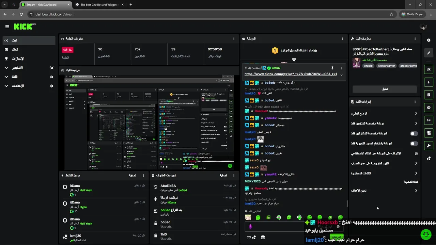
Task: Click the purple microphone icon in chat input
Action: click(250, 227)
